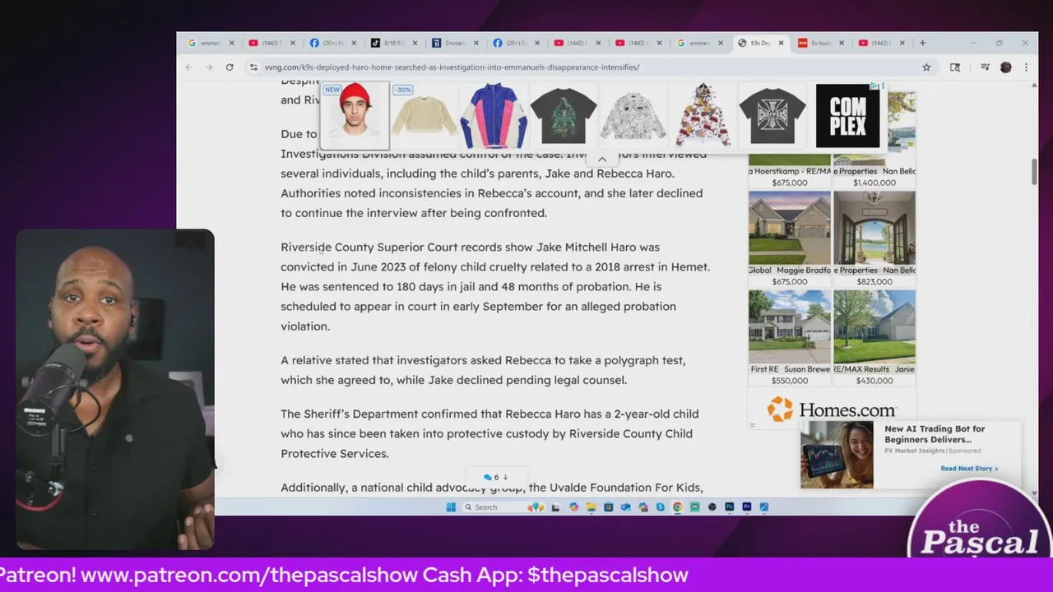
Task: Open the $675,000 Maggie Bradford house listing
Action: [790, 238]
